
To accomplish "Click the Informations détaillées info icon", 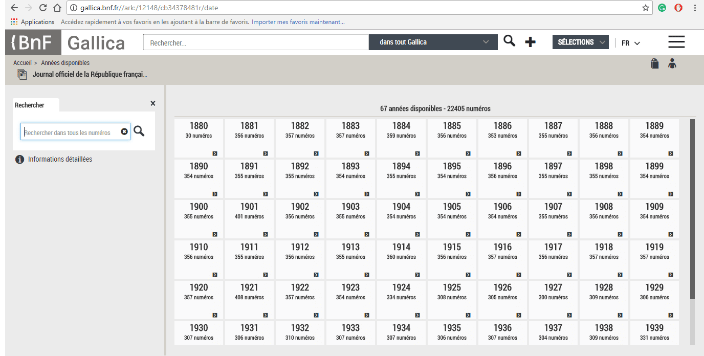I will (x=20, y=160).
